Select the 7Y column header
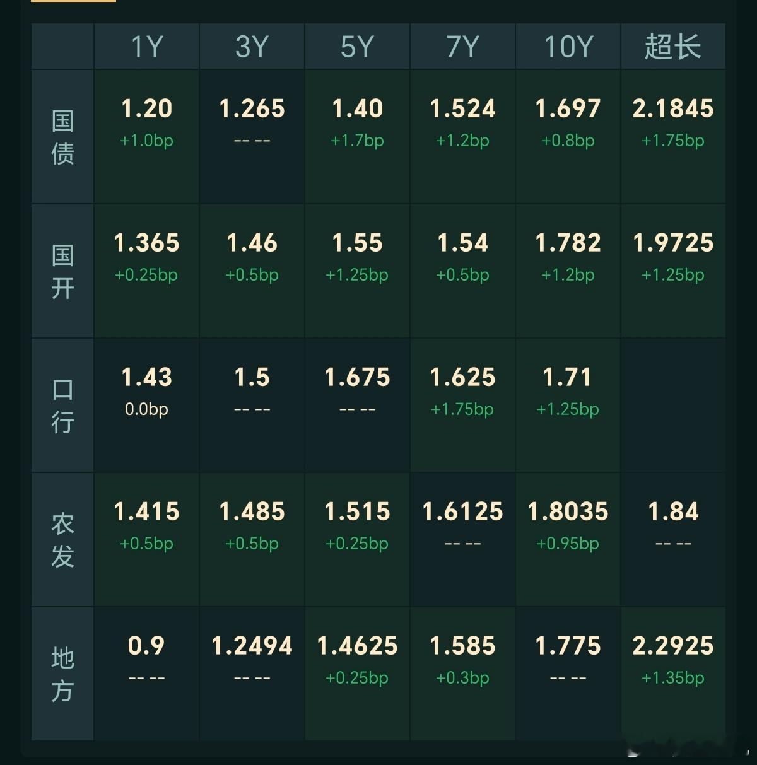757x765 pixels. pyautogui.click(x=462, y=47)
